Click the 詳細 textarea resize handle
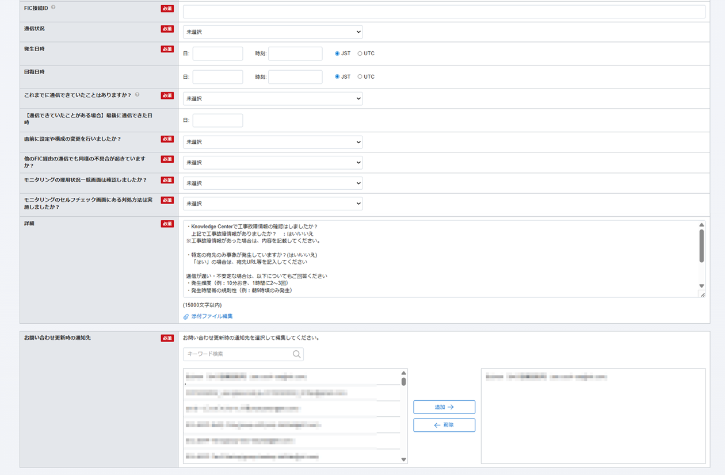The height and width of the screenshot is (475, 725). click(702, 294)
